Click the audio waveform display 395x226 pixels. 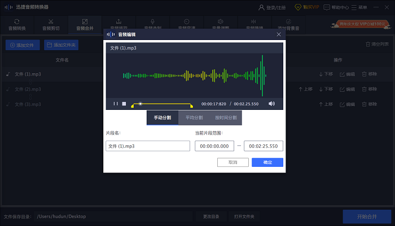point(195,76)
